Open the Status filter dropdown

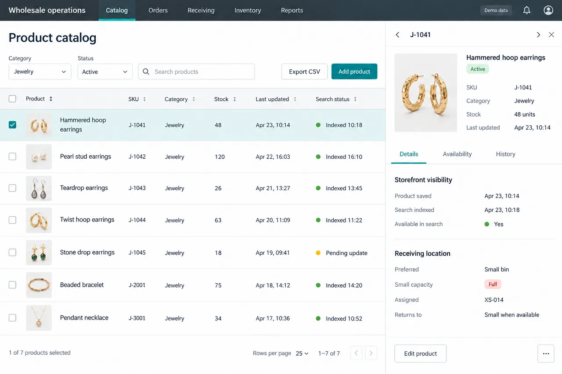[105, 71]
